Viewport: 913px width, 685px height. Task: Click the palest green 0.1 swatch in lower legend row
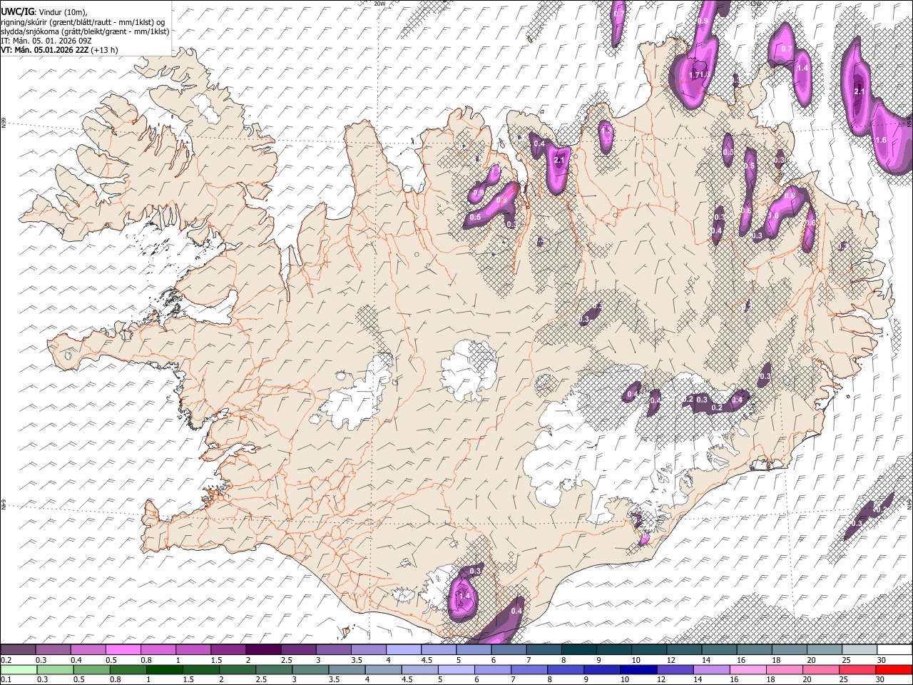18,669
